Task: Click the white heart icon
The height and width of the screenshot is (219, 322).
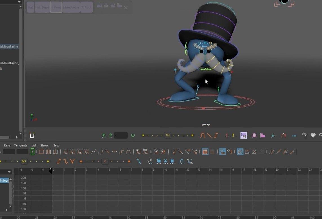Action: [x=313, y=135]
